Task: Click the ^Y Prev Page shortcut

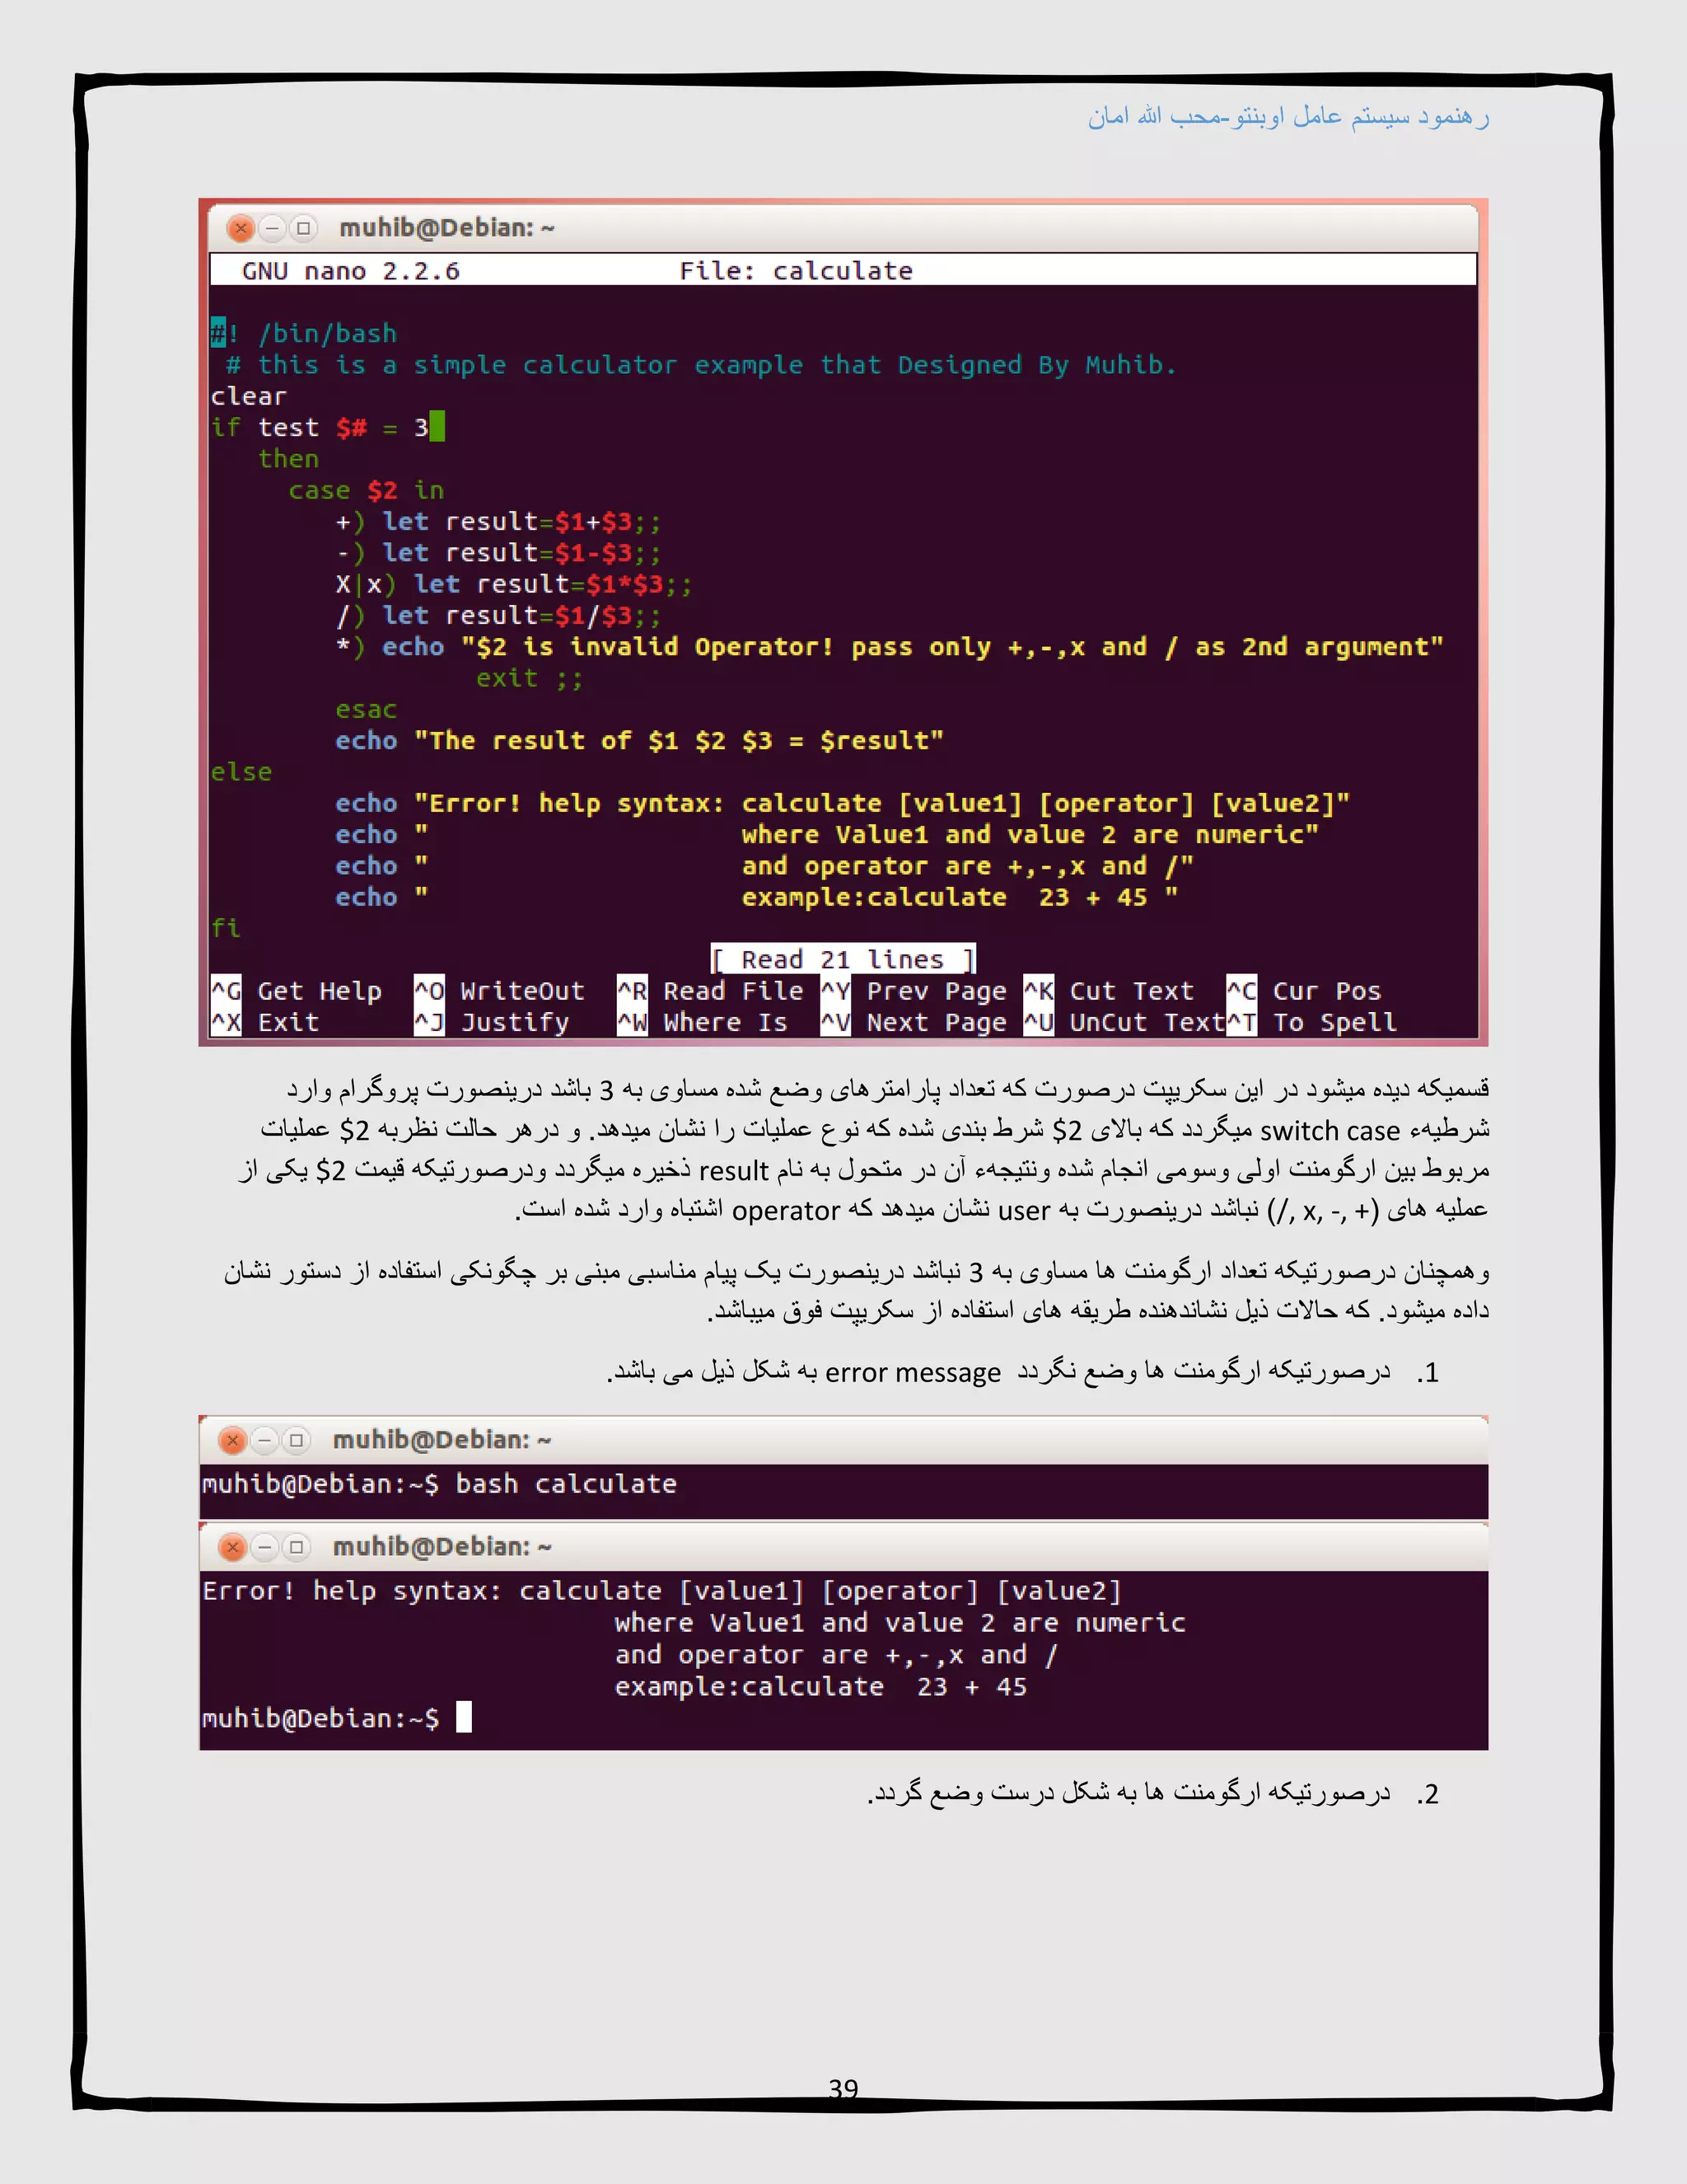Action: point(914,991)
